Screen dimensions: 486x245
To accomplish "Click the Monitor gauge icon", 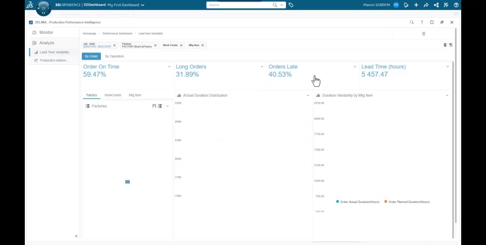I will click(34, 32).
